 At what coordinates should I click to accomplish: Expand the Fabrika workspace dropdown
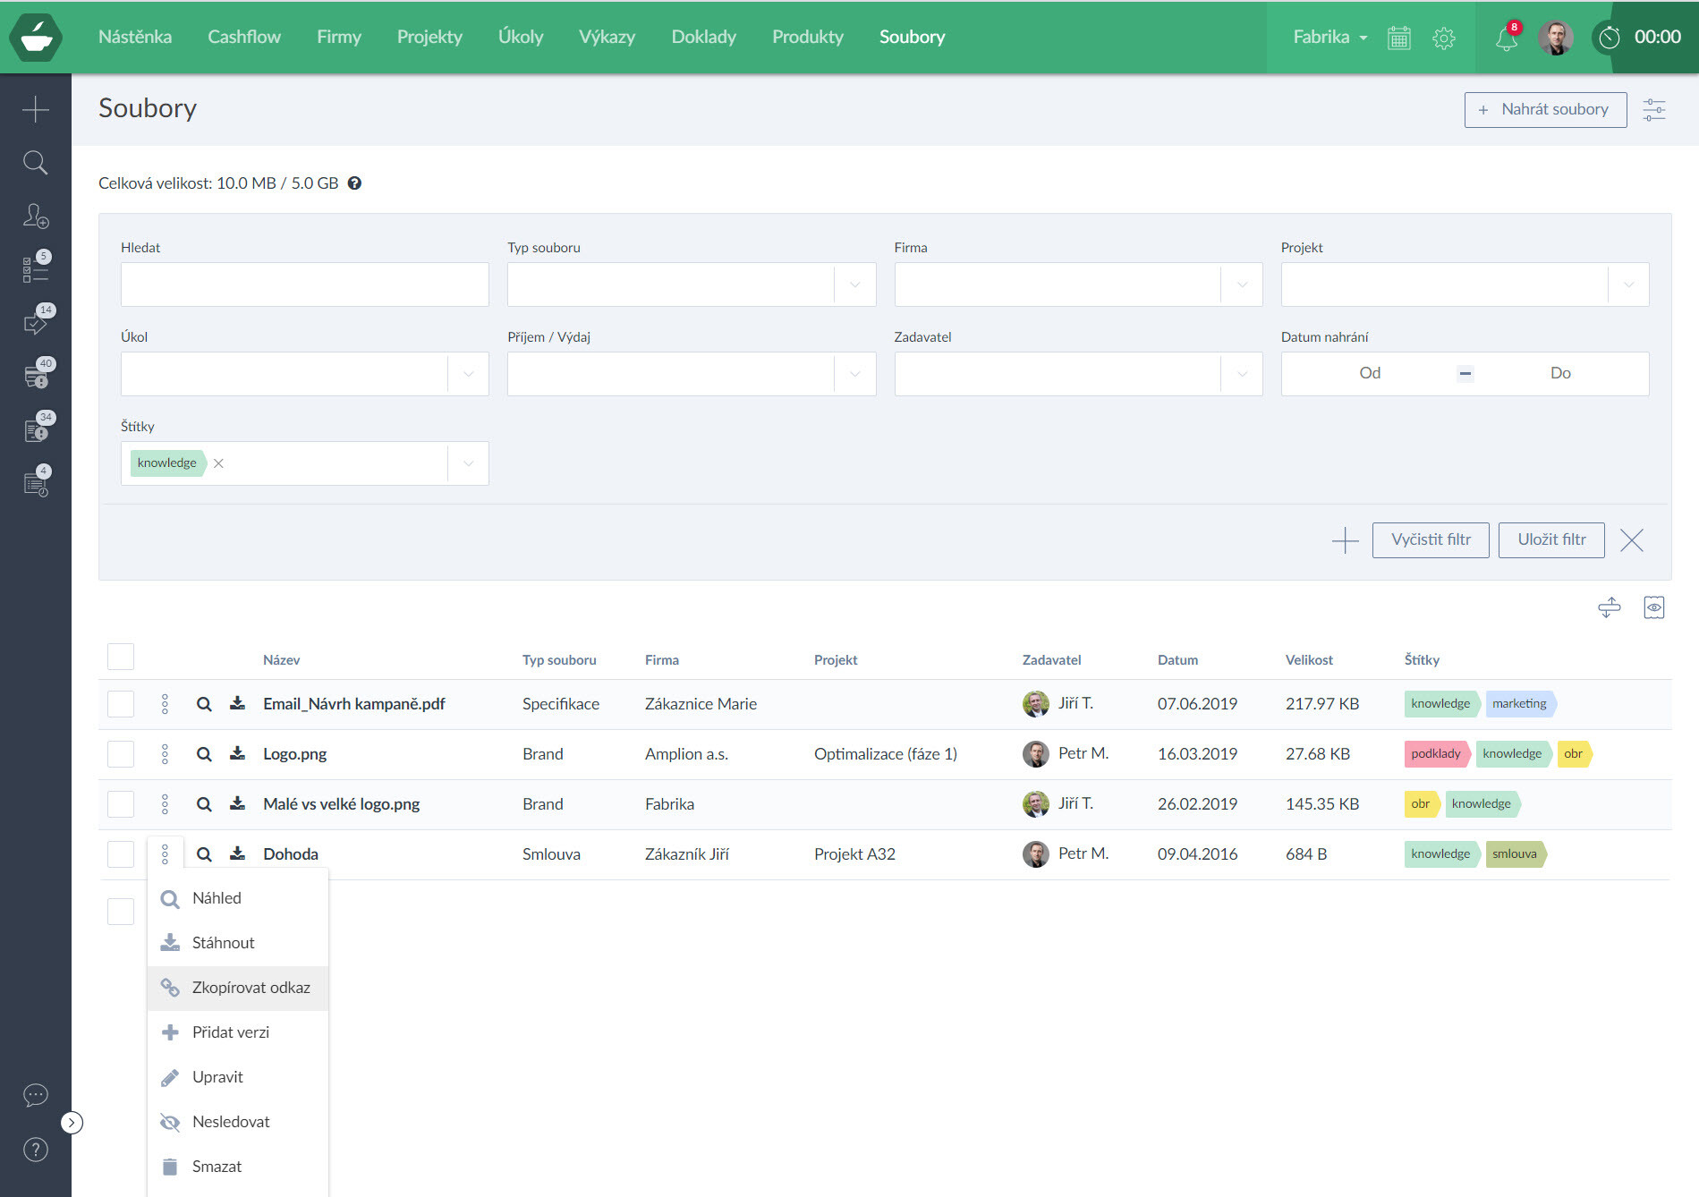tap(1329, 38)
